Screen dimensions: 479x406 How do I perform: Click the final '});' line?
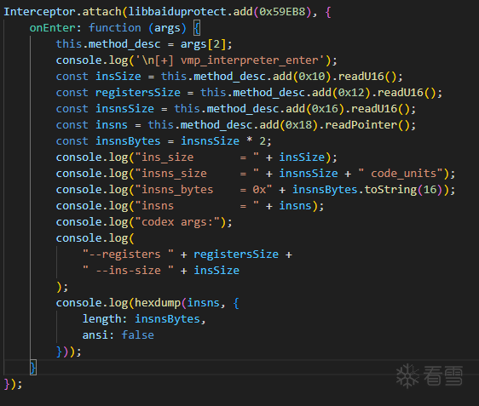(13, 384)
